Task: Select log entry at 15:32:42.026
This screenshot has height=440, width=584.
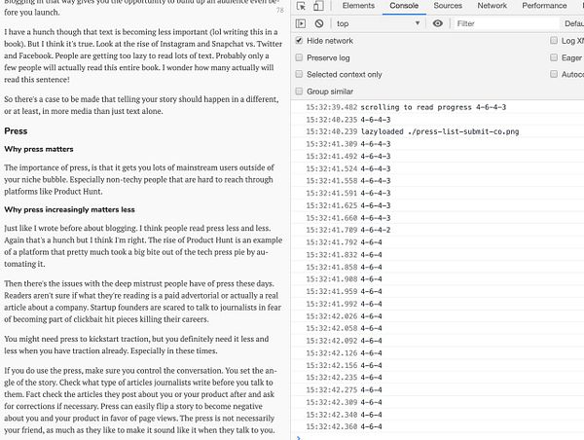Action: pos(437,316)
